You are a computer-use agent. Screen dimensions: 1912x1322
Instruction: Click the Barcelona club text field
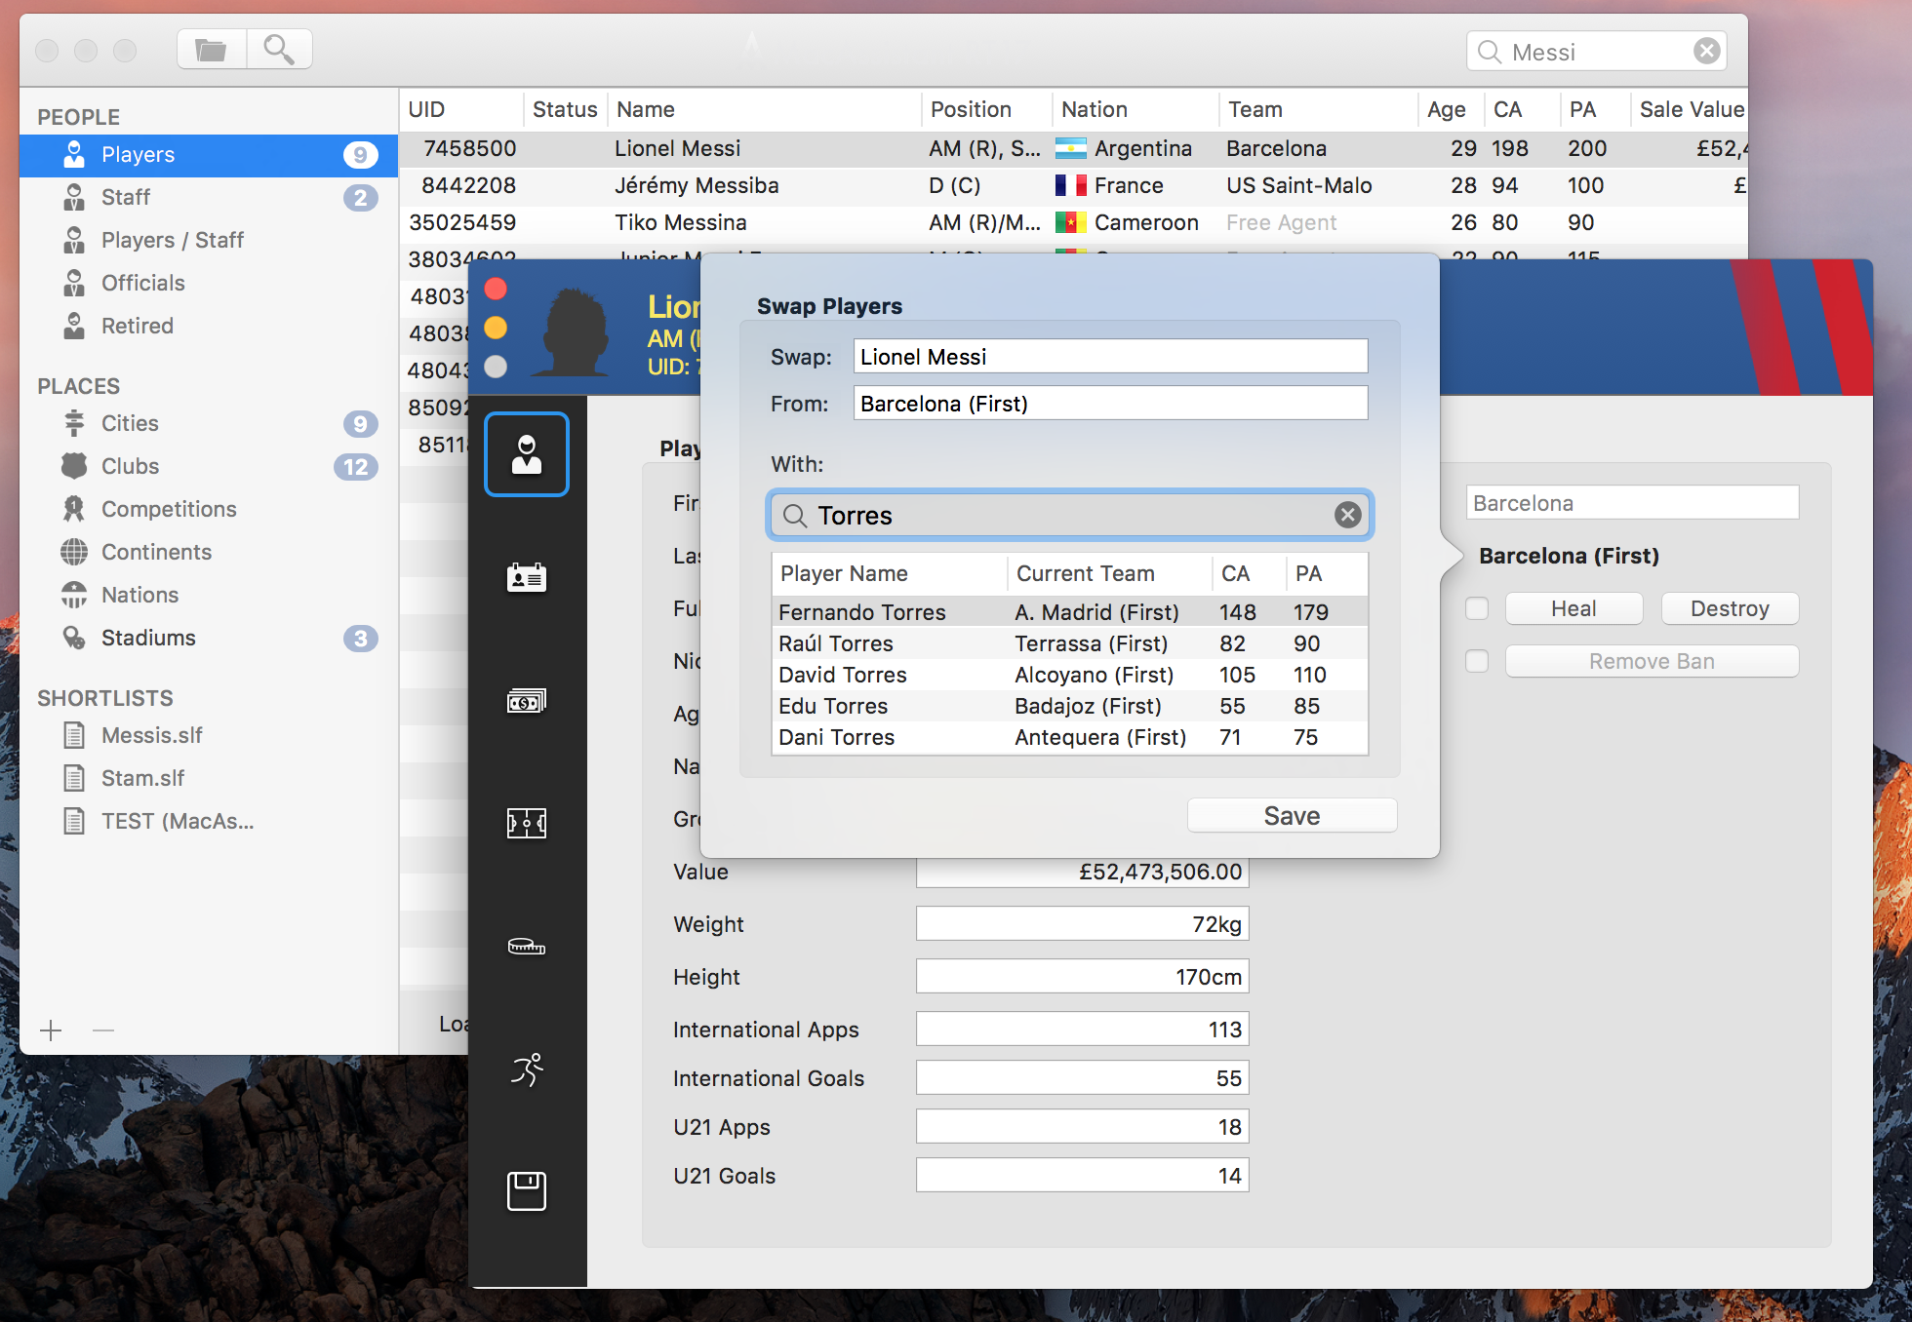1632,503
